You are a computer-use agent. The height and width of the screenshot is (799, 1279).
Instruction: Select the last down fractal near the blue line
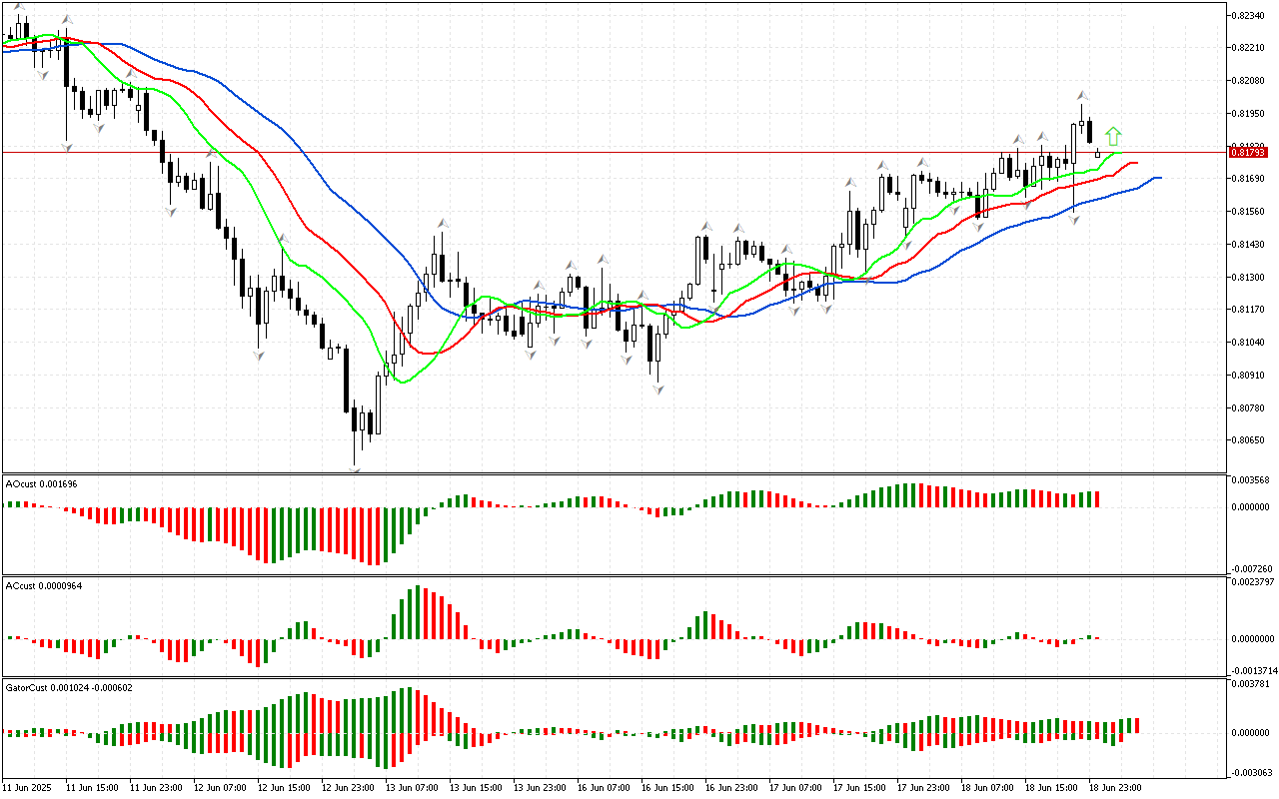pyautogui.click(x=1074, y=218)
